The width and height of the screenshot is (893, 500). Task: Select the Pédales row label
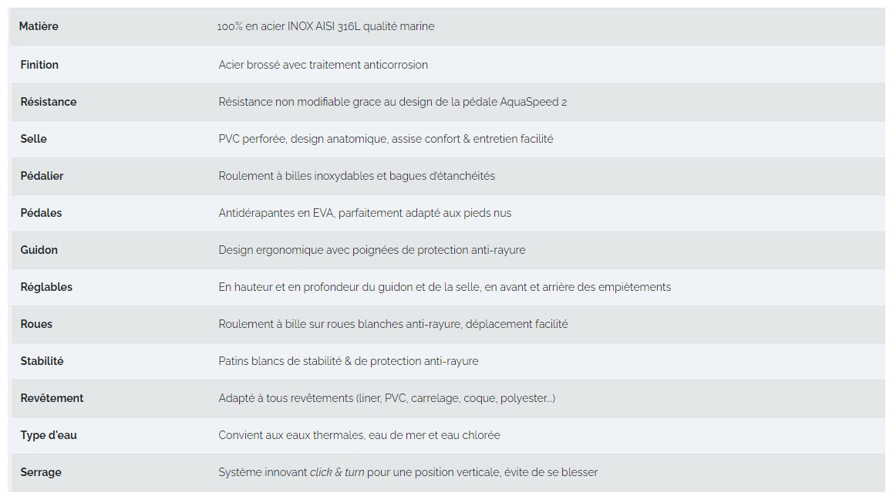(41, 213)
